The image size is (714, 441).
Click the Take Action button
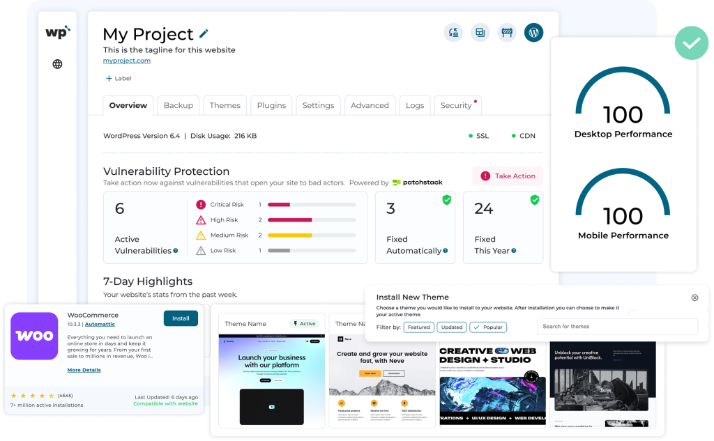pyautogui.click(x=508, y=176)
